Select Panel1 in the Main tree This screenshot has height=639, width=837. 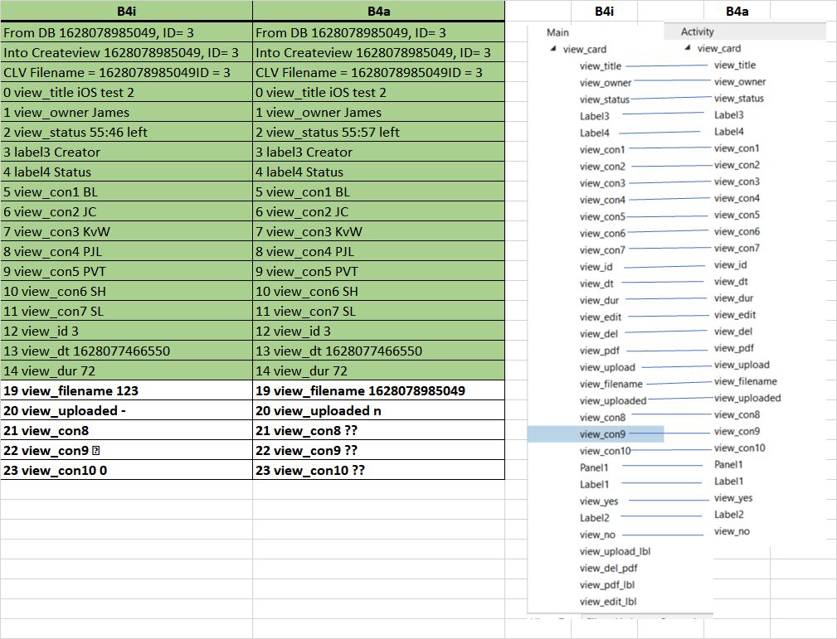click(x=594, y=467)
